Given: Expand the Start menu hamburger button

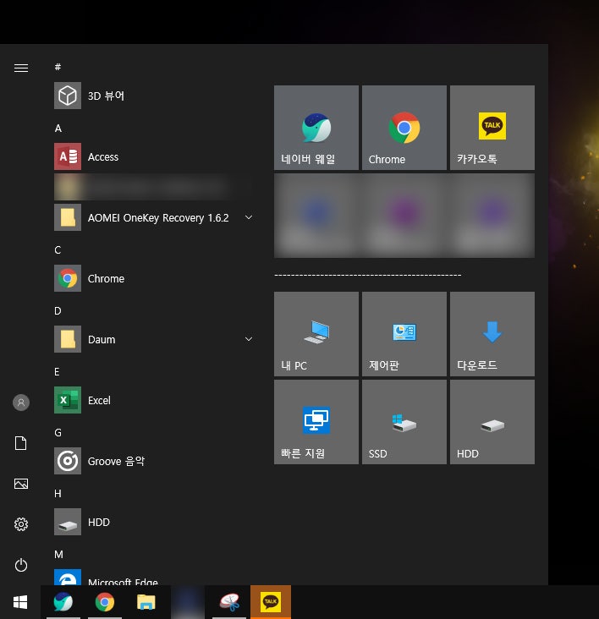Looking at the screenshot, I should pyautogui.click(x=21, y=68).
